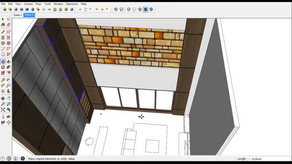Choose the Follow Me tool
The image size is (292, 164).
pos(8,67)
